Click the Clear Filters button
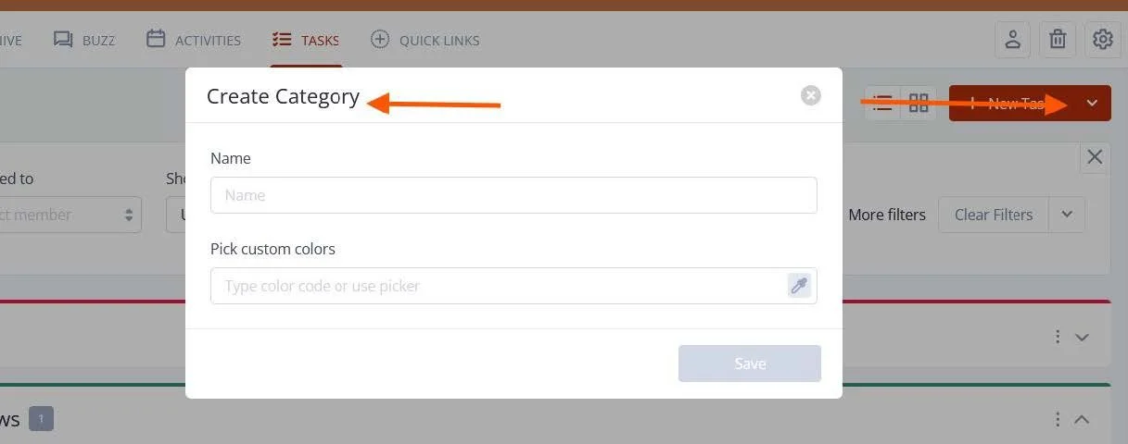Screen dimensions: 1128x444 [x=994, y=215]
